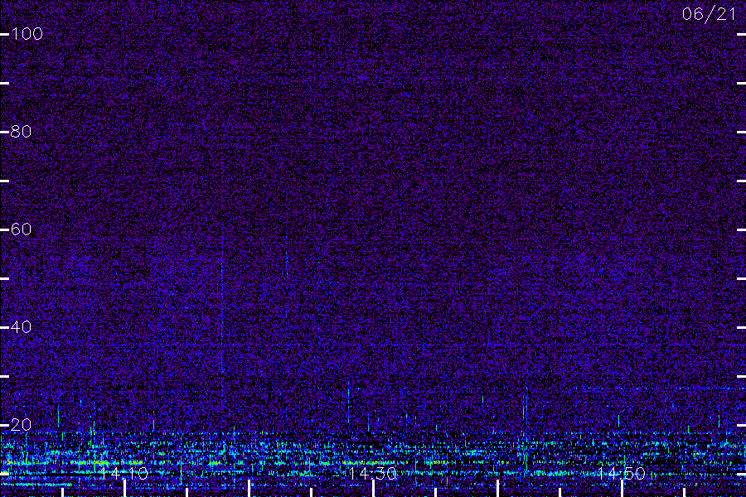Image resolution: width=746 pixels, height=497 pixels.
Task: Click the 60 frequency axis label
Action: click(21, 229)
